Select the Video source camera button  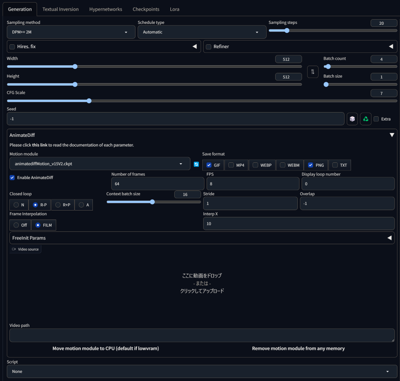tap(25, 249)
